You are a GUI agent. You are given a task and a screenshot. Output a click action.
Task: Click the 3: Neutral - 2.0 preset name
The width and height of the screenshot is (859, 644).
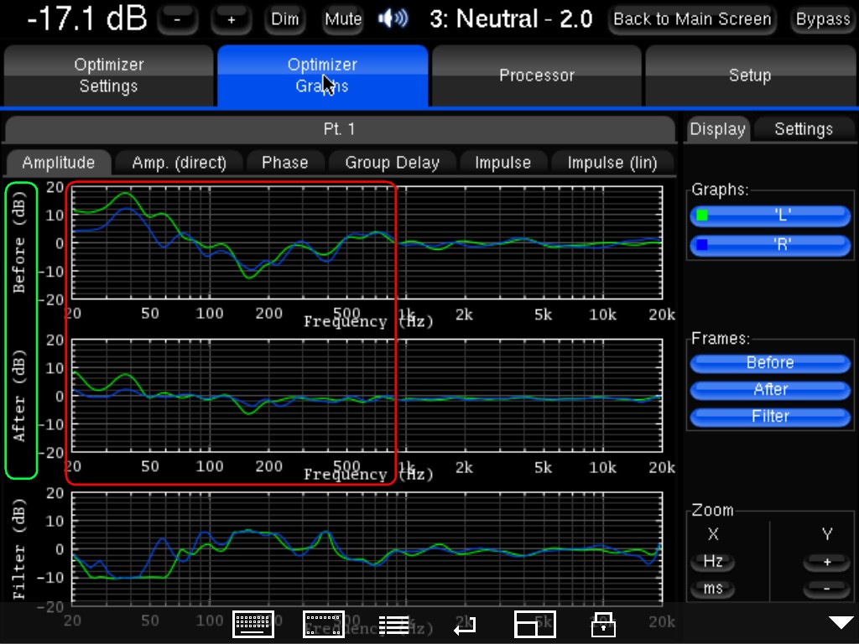[x=511, y=19]
